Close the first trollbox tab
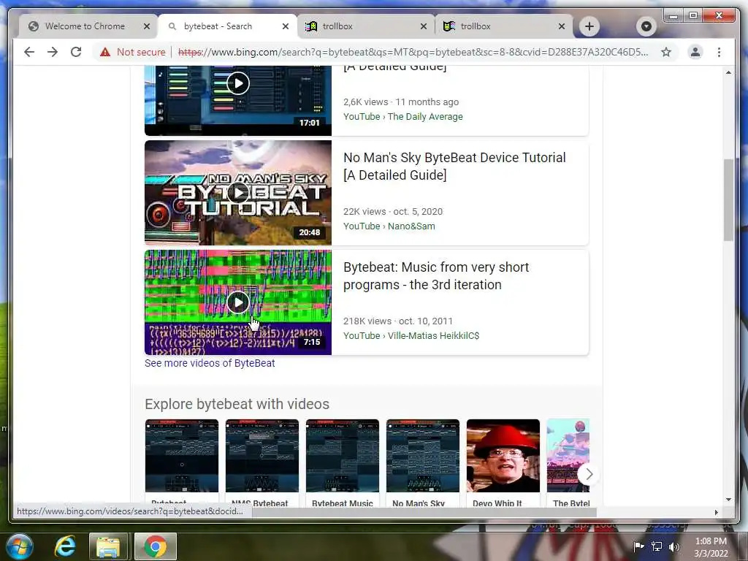 click(423, 26)
